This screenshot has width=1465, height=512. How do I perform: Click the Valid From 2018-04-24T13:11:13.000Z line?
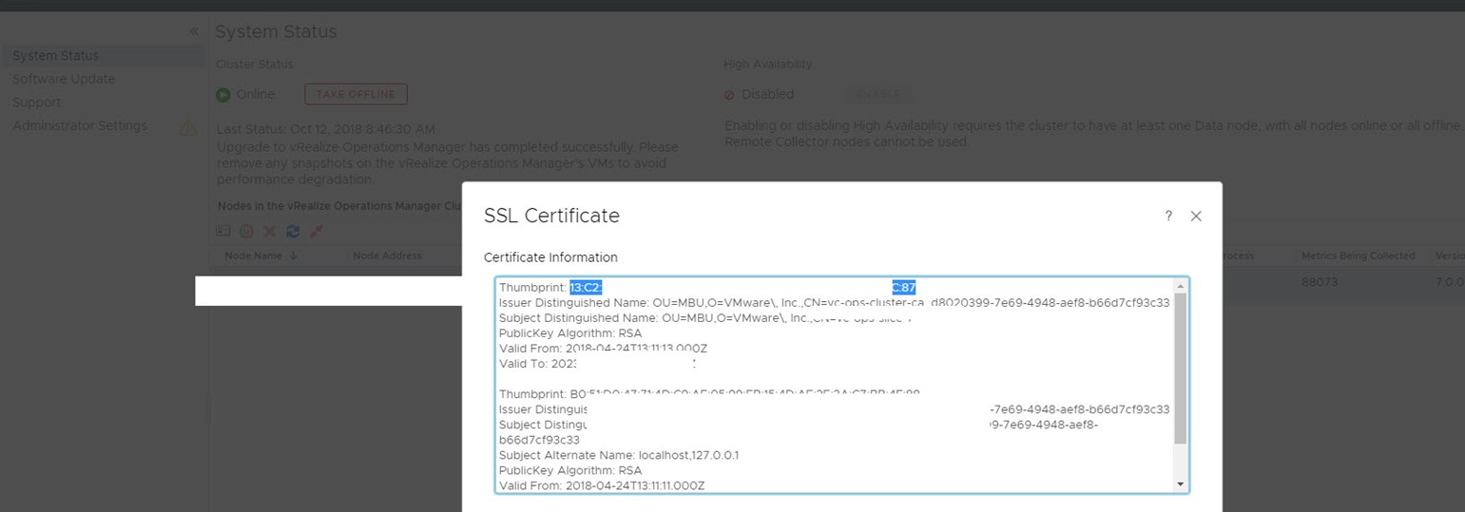click(x=603, y=349)
